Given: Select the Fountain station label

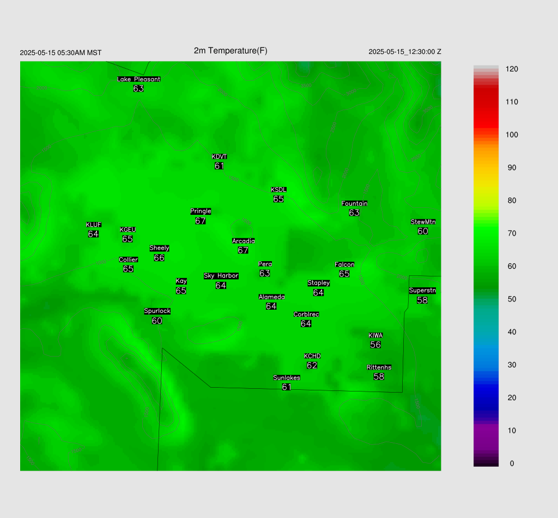Looking at the screenshot, I should [x=354, y=203].
